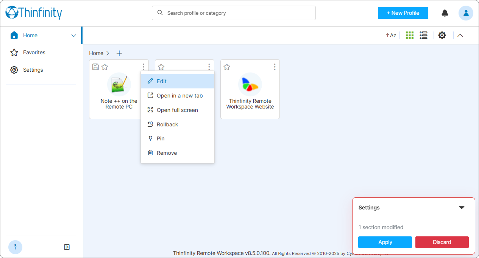Open the user account avatar menu
Viewport: 479px width, 258px height.
click(x=466, y=13)
